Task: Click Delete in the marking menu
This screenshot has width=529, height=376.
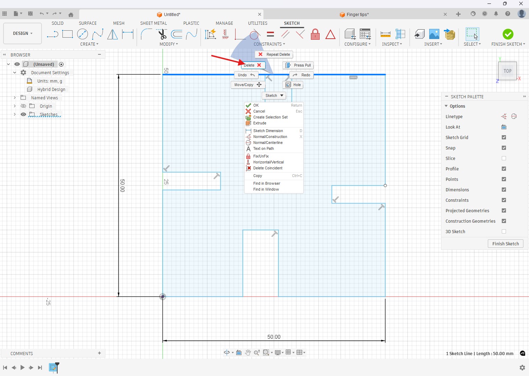Action: (x=253, y=65)
